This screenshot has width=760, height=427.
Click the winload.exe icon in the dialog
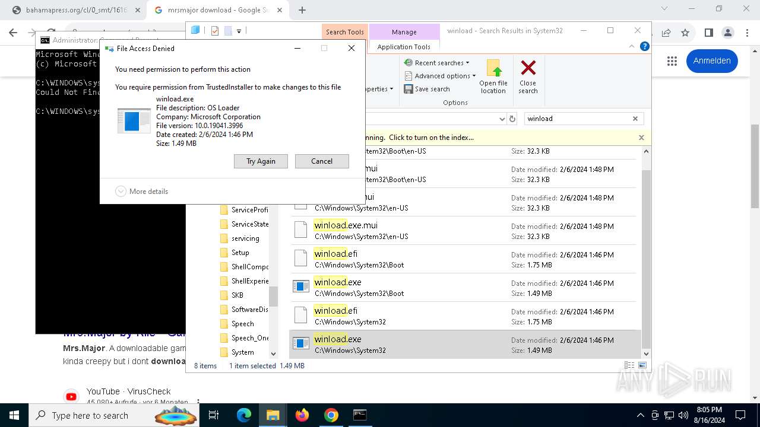tap(134, 120)
